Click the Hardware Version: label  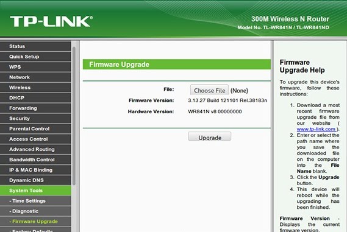(151, 111)
